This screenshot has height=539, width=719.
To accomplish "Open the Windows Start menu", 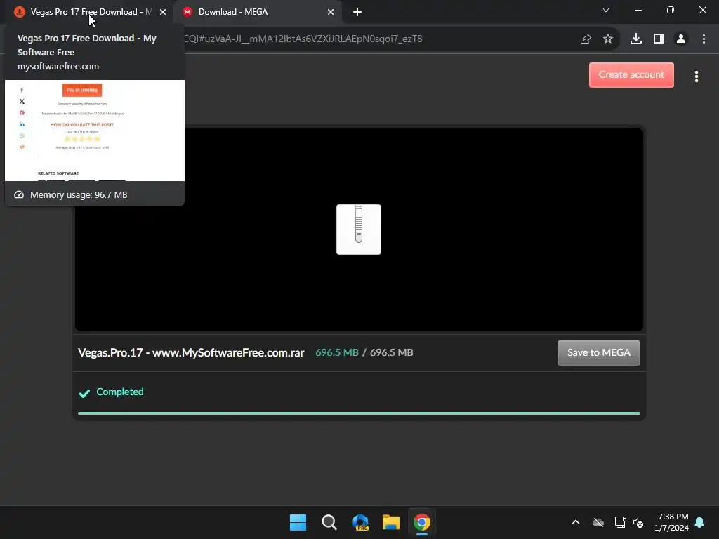I will pyautogui.click(x=298, y=522).
